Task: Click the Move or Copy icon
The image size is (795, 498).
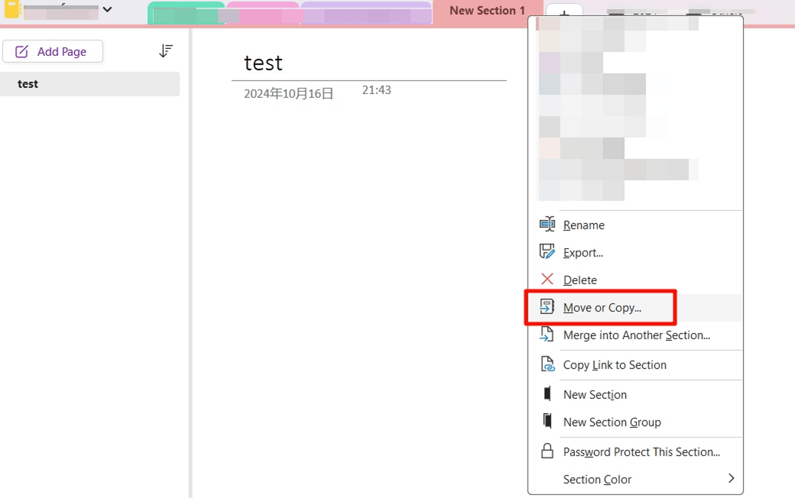Action: point(547,307)
